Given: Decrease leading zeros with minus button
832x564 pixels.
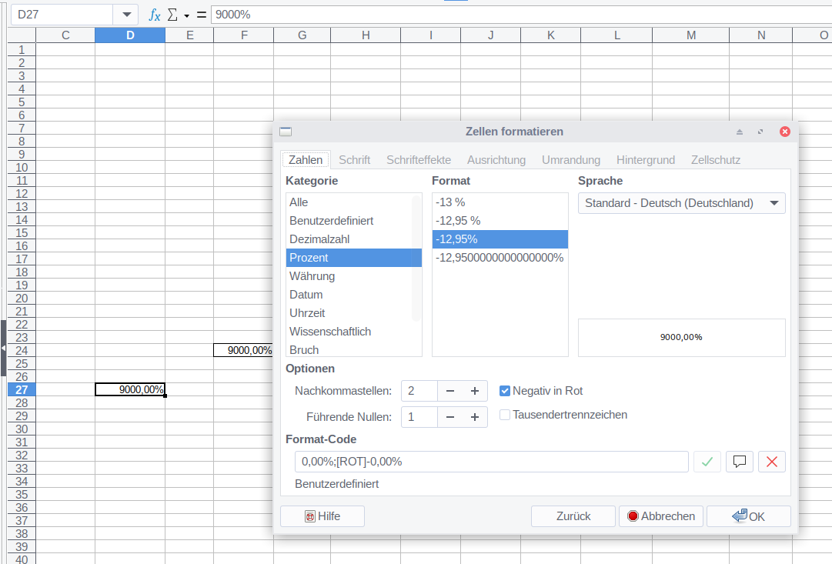Looking at the screenshot, I should pyautogui.click(x=450, y=417).
